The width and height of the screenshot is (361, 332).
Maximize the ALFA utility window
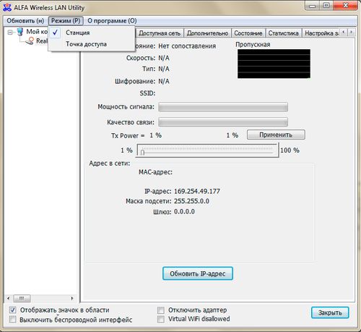pos(326,6)
